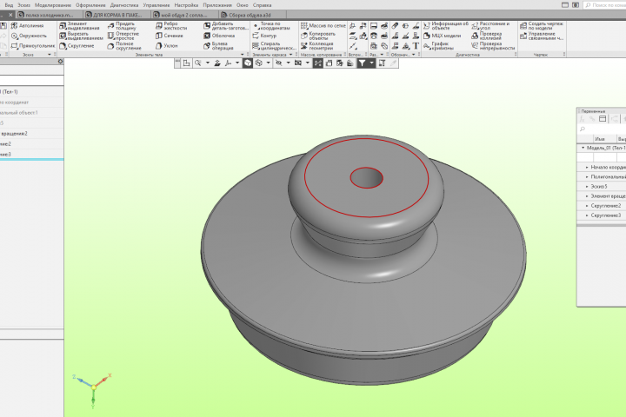The height and width of the screenshot is (417, 626).
Task: Collapse Модель_01 node in variables panel
Action: pyautogui.click(x=583, y=148)
